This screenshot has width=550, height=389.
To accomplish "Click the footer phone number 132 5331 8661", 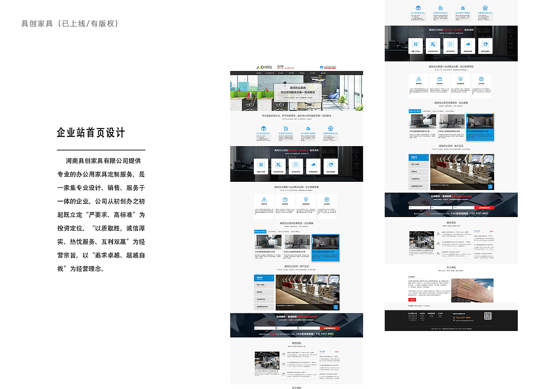I will pyautogui.click(x=462, y=318).
